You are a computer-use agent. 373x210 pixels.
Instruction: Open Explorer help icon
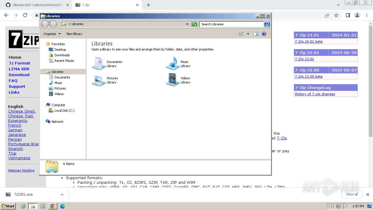click(x=264, y=34)
